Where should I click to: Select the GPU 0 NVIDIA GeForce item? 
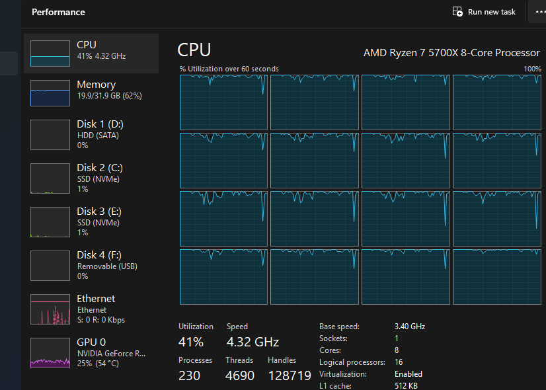[x=91, y=353]
